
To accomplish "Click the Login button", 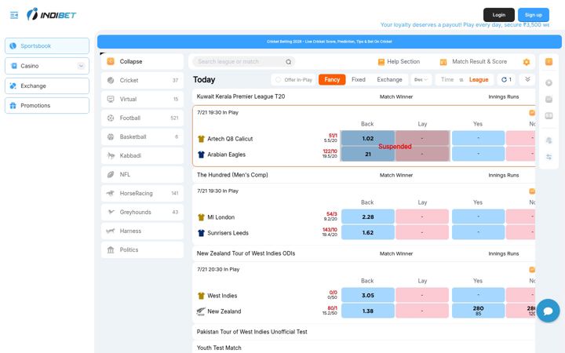I will (499, 15).
